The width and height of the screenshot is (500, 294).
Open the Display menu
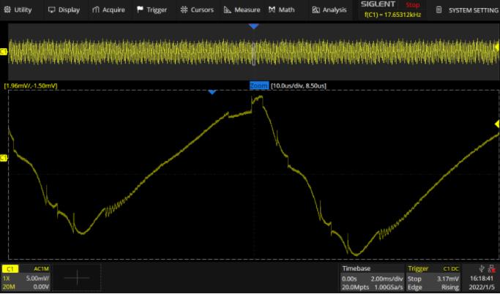point(64,10)
